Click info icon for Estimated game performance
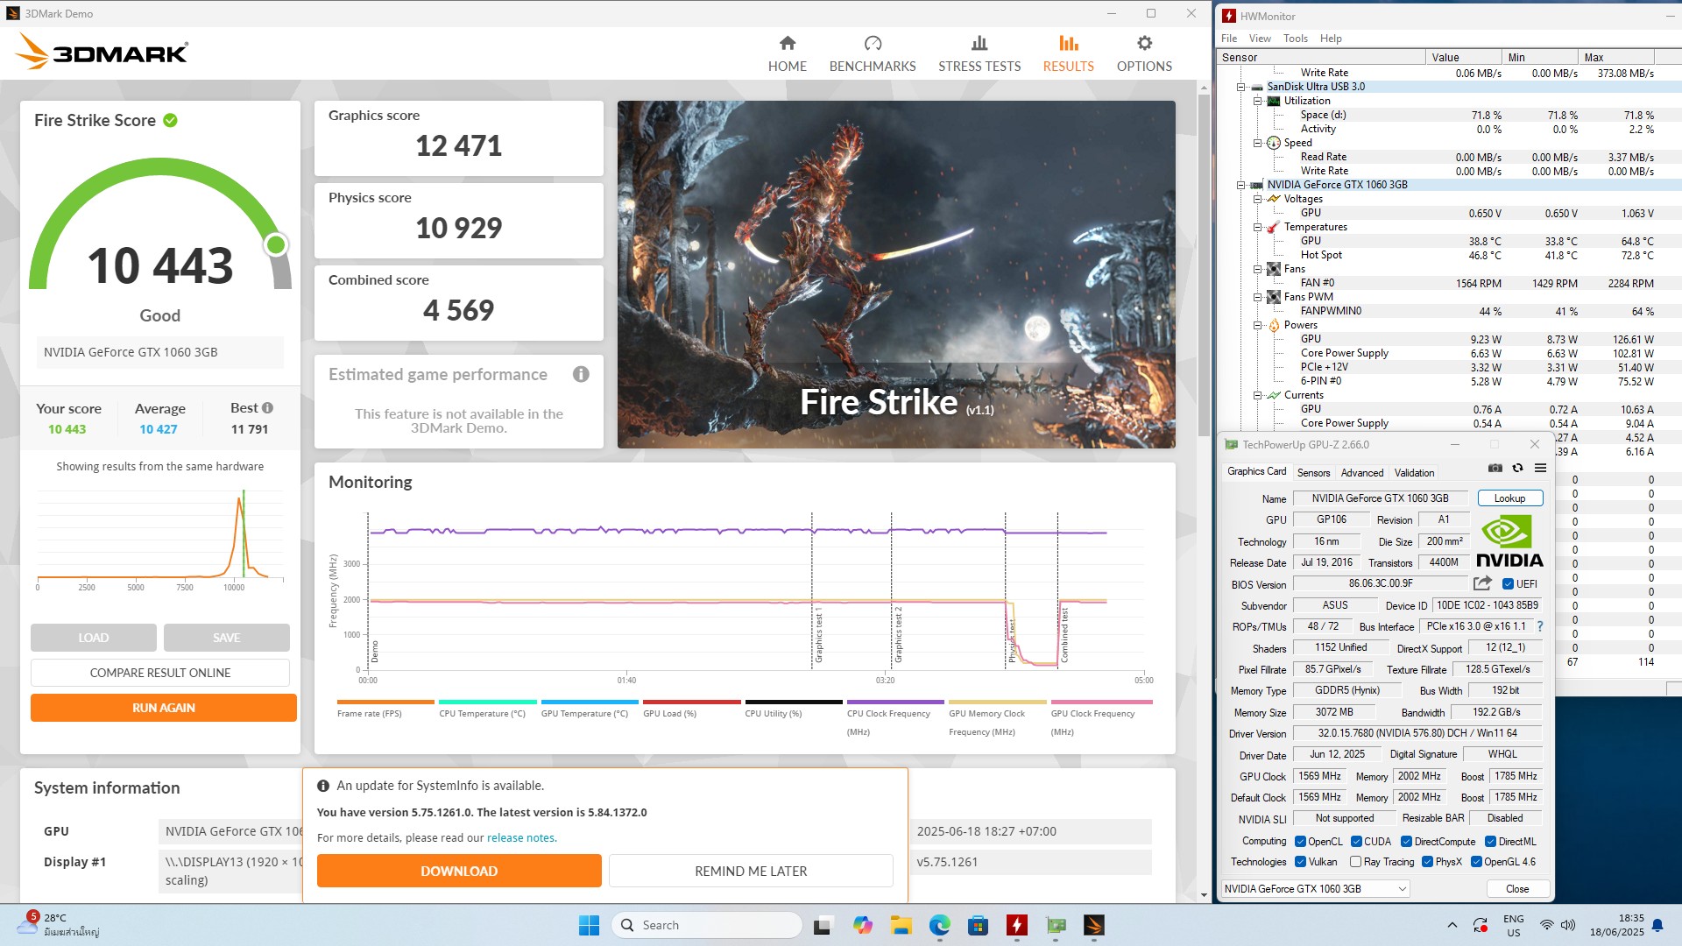 click(x=581, y=375)
